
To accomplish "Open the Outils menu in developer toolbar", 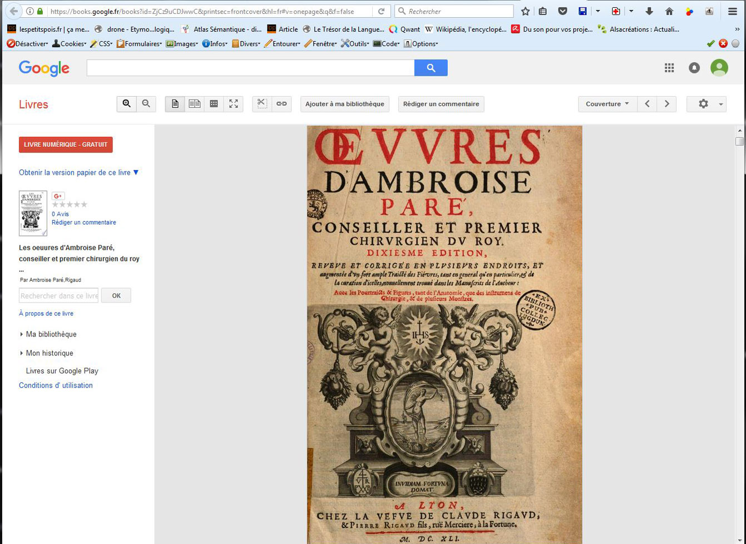I will (354, 43).
